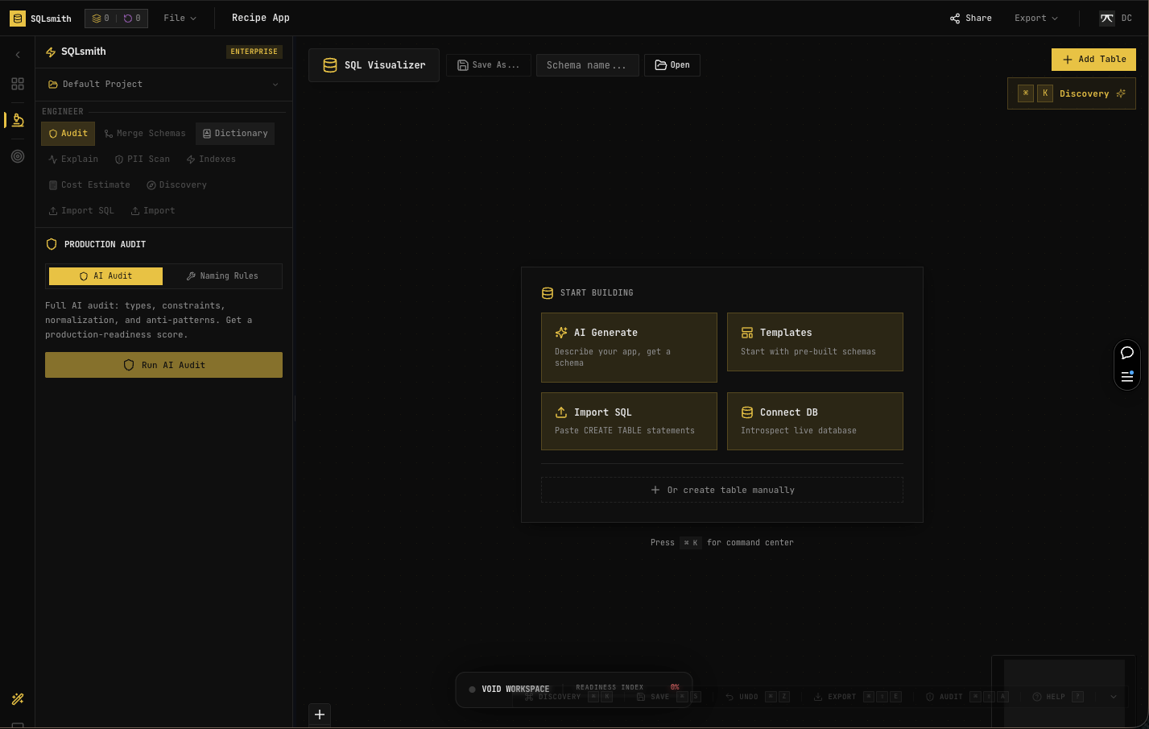
Task: Open the Export dropdown
Action: [x=1035, y=18]
